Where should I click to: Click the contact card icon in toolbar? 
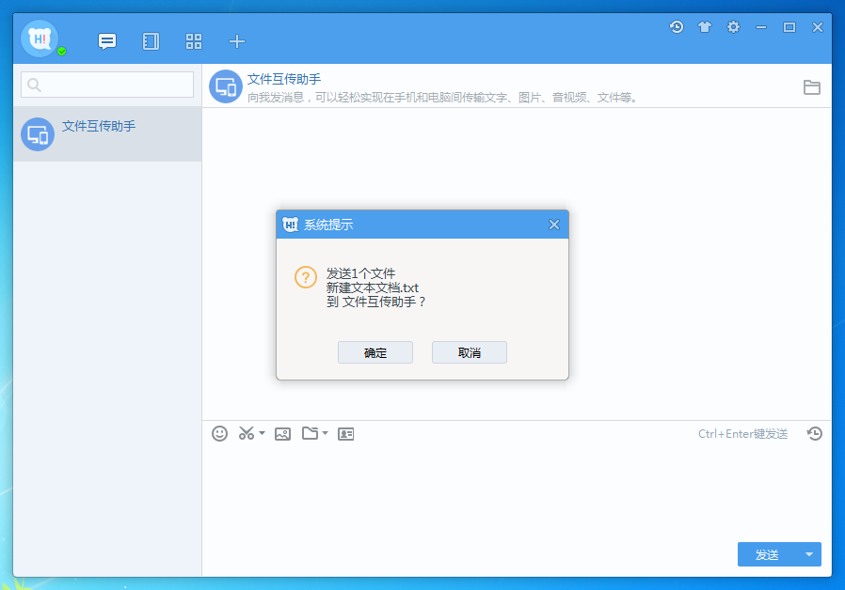pos(345,433)
